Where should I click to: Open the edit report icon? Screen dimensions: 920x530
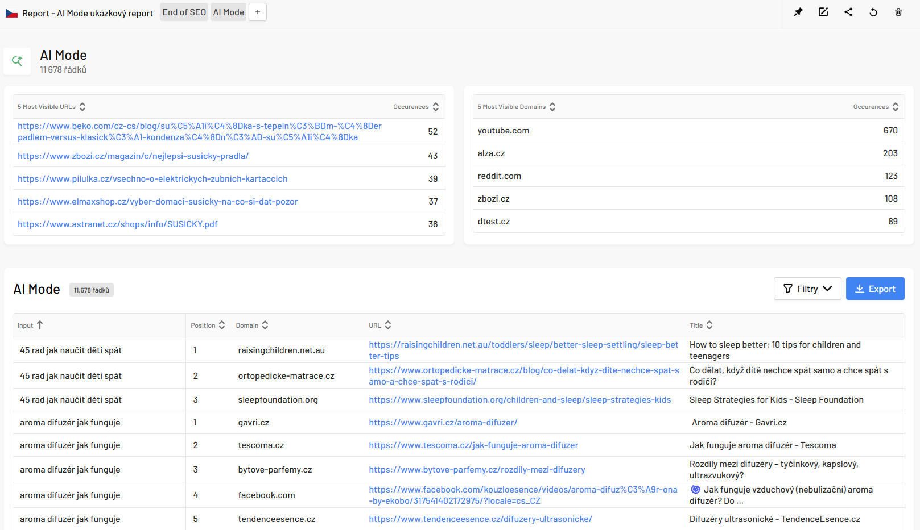coord(823,12)
